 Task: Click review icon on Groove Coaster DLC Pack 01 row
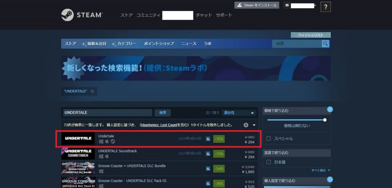208,183
